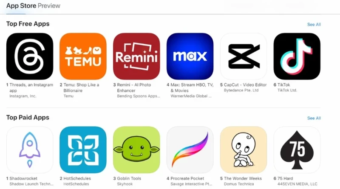This screenshot has width=340, height=189.
Task: Click the Goblin Tools app name
Action: (x=129, y=178)
